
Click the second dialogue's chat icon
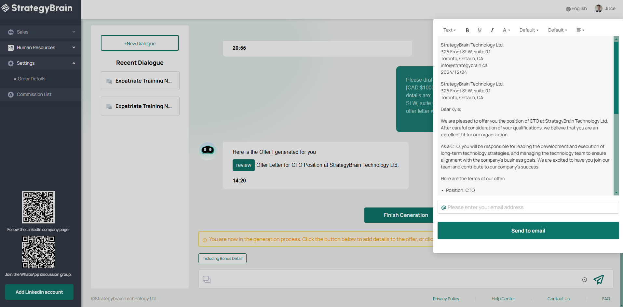[109, 106]
